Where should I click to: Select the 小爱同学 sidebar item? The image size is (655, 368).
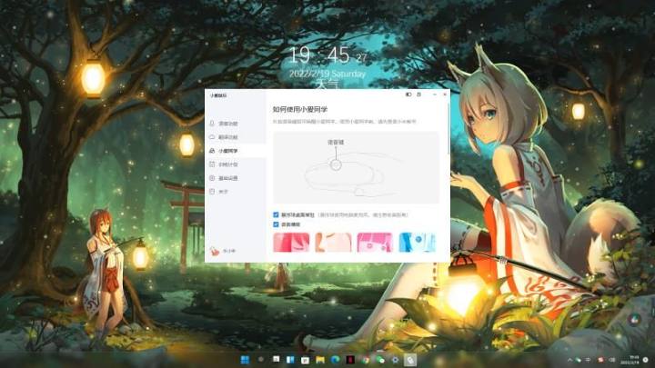(x=236, y=151)
